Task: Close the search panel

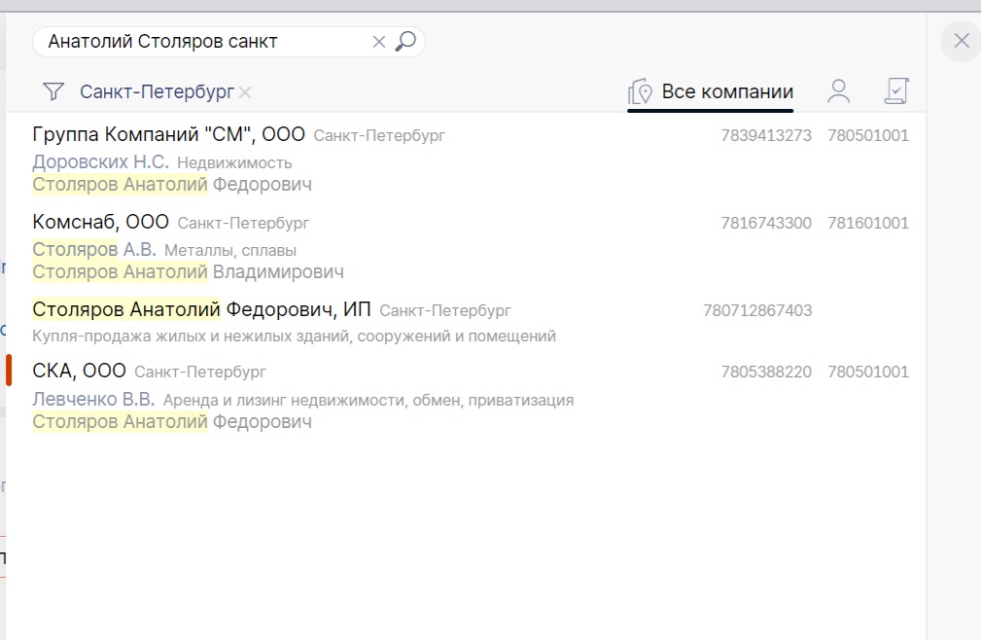Action: click(962, 41)
